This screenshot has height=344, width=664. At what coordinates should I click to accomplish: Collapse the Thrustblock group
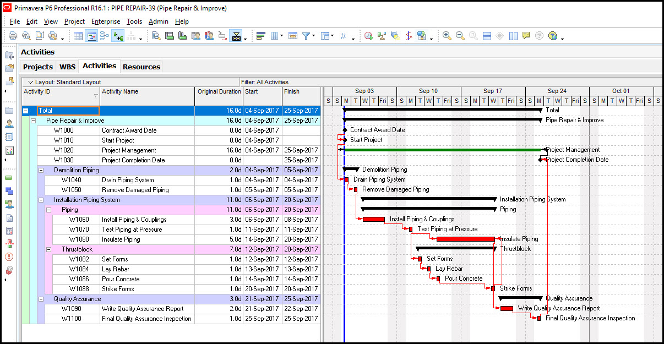(x=48, y=249)
